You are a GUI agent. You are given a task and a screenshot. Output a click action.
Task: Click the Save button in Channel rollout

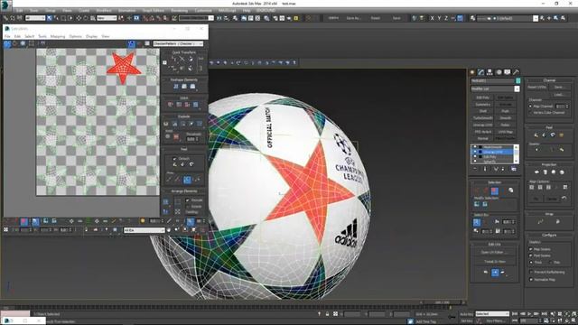(559, 88)
